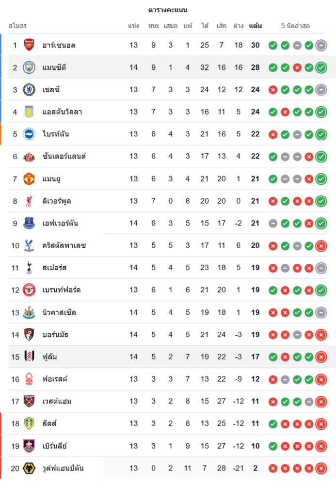Open the ซันเดอร์แลนด์ team link

[64, 157]
